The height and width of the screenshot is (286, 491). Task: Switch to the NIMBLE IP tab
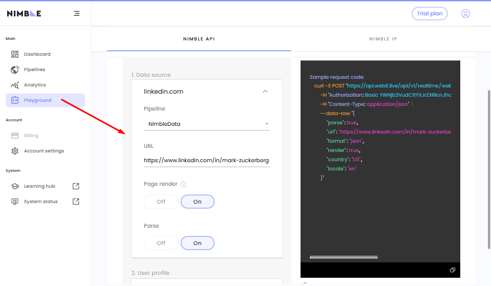click(x=383, y=39)
